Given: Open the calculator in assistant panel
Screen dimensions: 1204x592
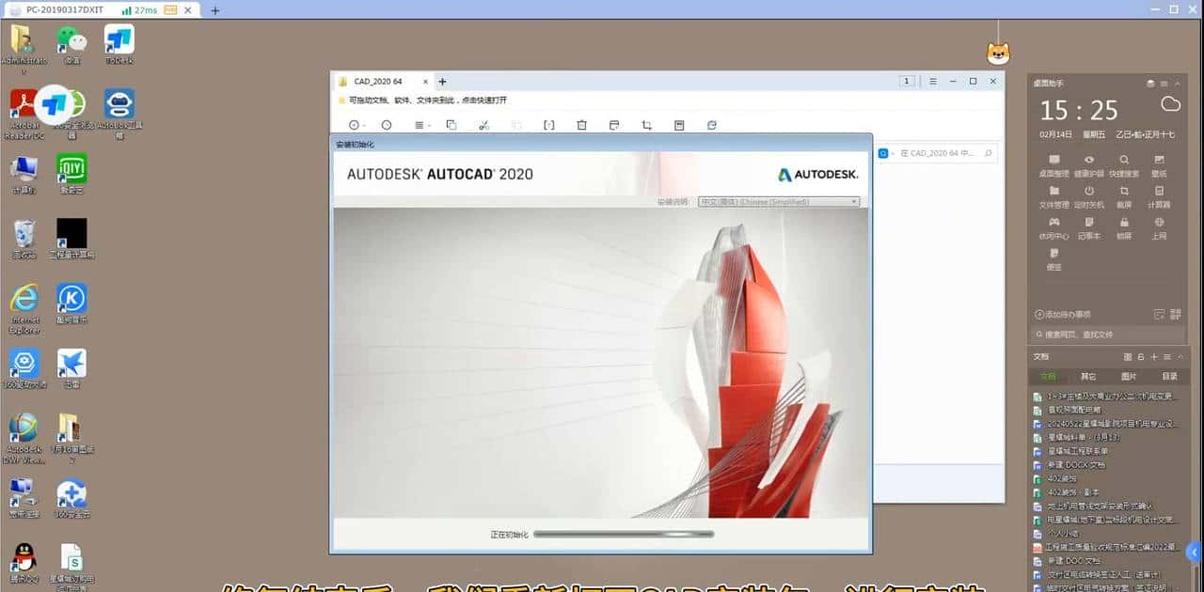Looking at the screenshot, I should click(1159, 196).
